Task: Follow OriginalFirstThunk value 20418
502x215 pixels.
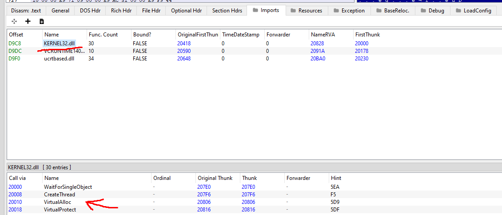Action: coord(184,43)
